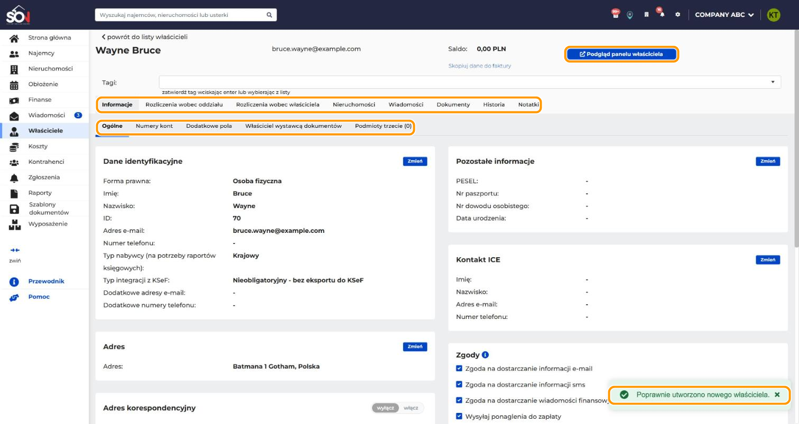The image size is (799, 424).
Task: Click the map pin icon in top bar
Action: pyautogui.click(x=630, y=15)
